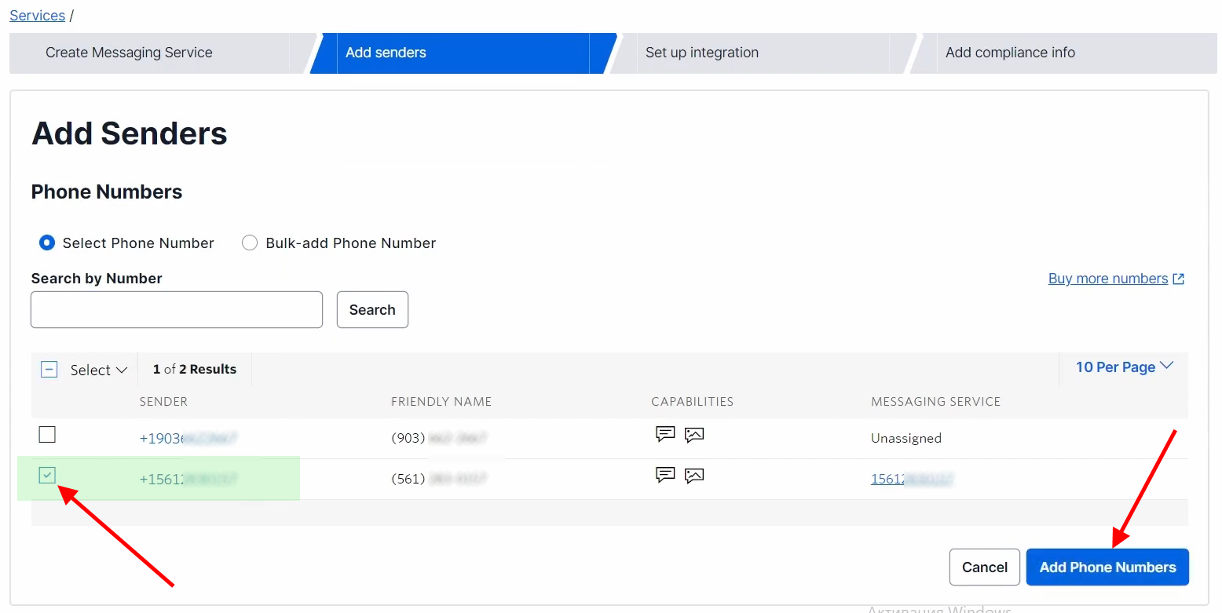This screenshot has height=613, width=1222.
Task: Click the Add Phone Numbers button
Action: [1107, 567]
